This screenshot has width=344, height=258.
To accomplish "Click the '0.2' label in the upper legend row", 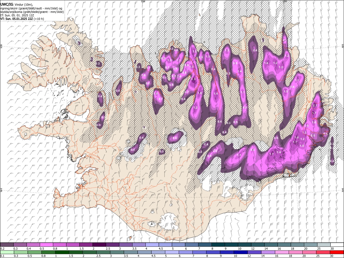I will (x=2, y=249).
